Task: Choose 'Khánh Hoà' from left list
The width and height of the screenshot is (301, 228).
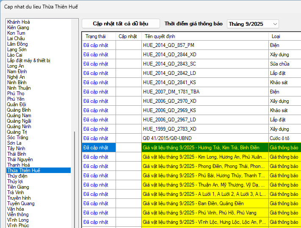Action: [x=19, y=22]
